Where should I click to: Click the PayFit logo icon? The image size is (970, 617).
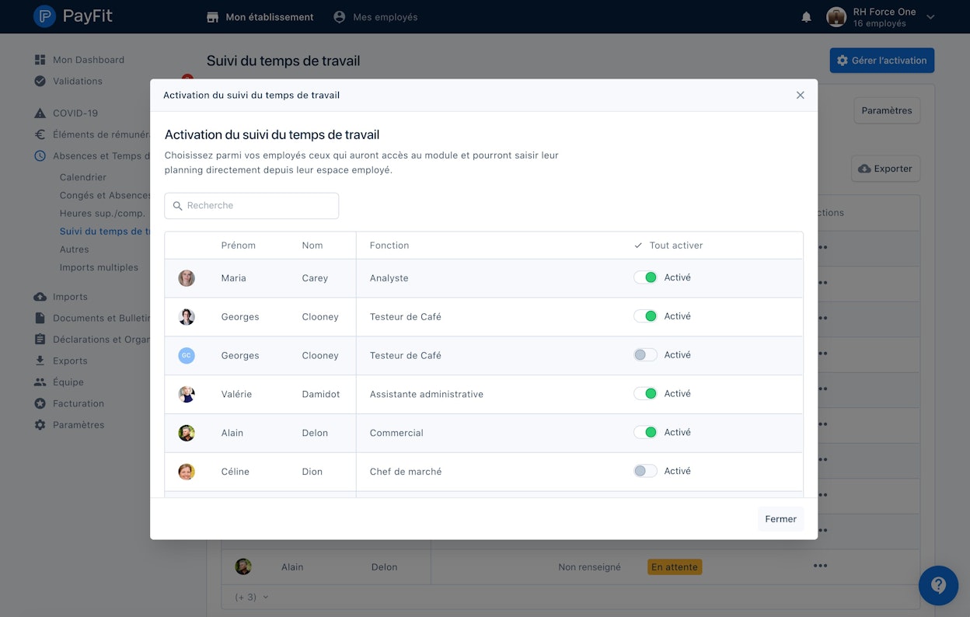[x=45, y=16]
